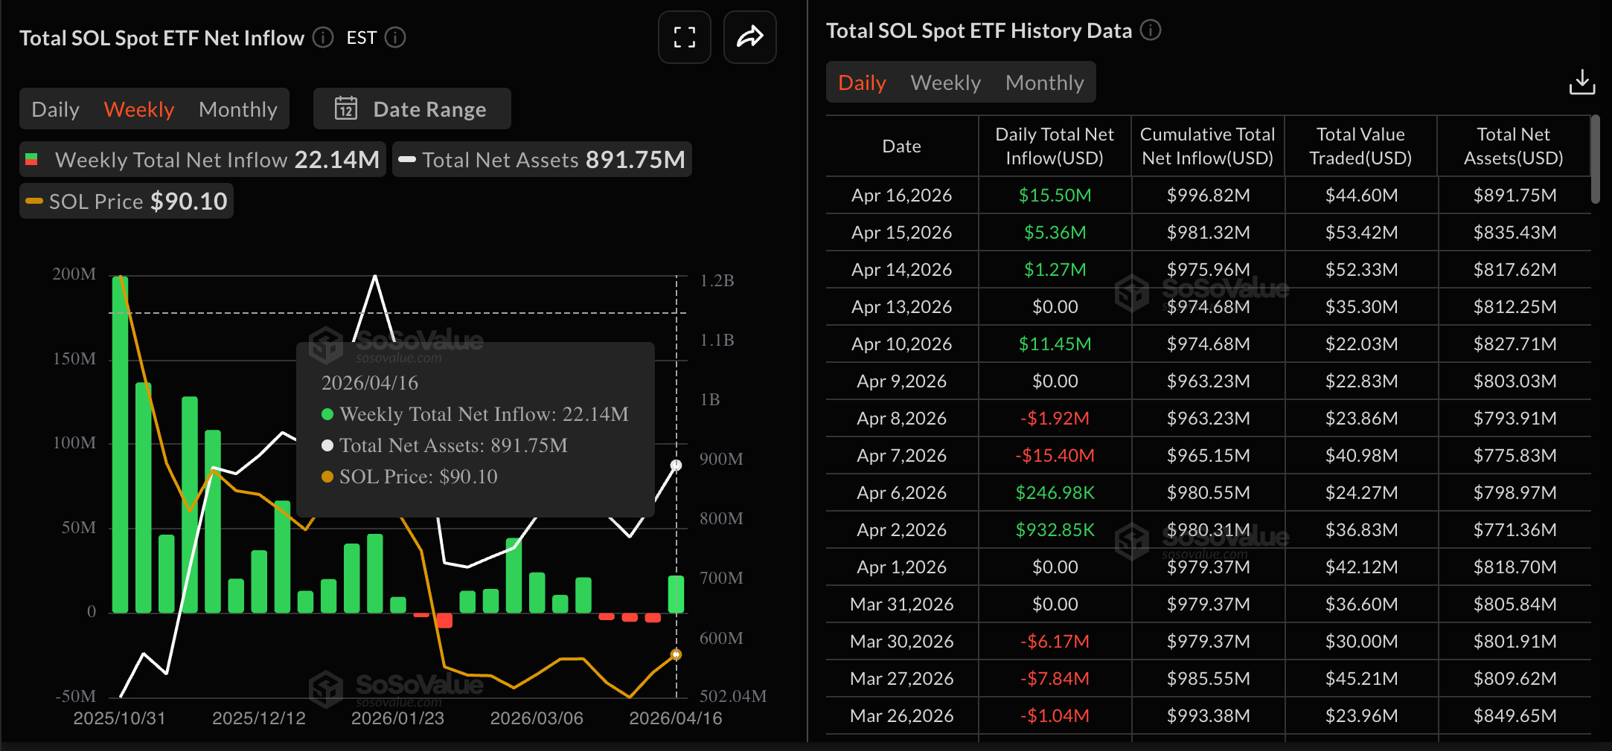Click the Total Net Assets column header
The image size is (1612, 751).
pos(1513,146)
